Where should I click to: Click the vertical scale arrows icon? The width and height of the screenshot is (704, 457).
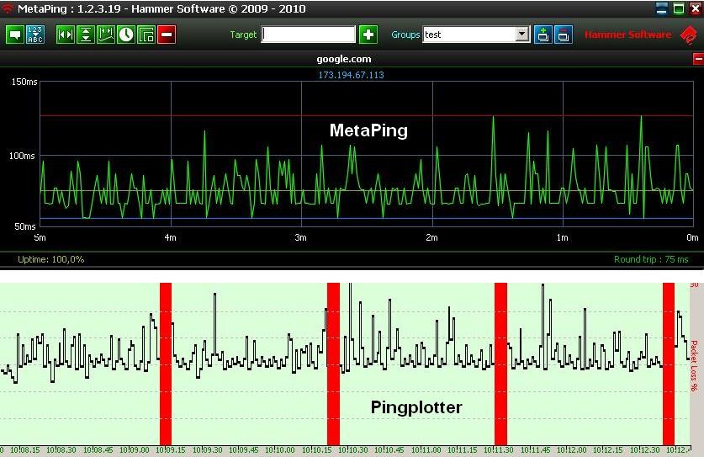86,35
